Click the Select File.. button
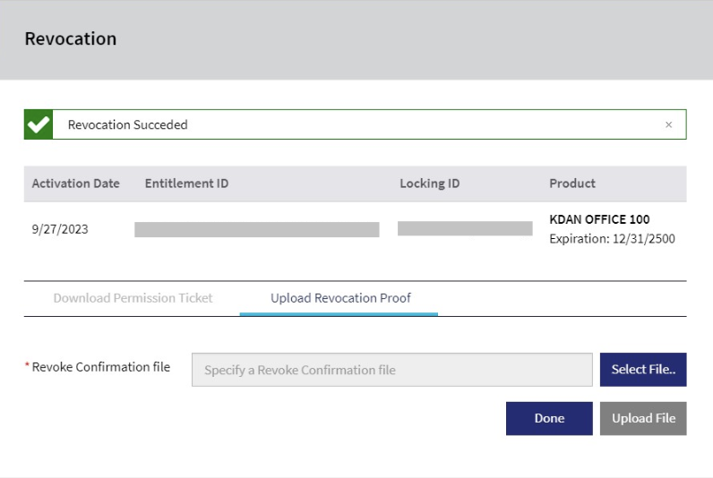Screen dimensions: 713x478 click(x=643, y=370)
